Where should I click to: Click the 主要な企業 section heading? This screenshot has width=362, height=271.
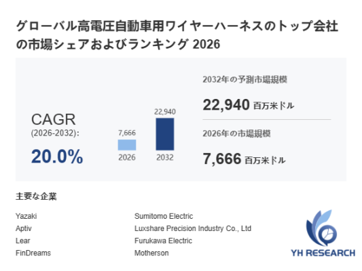tap(36, 196)
